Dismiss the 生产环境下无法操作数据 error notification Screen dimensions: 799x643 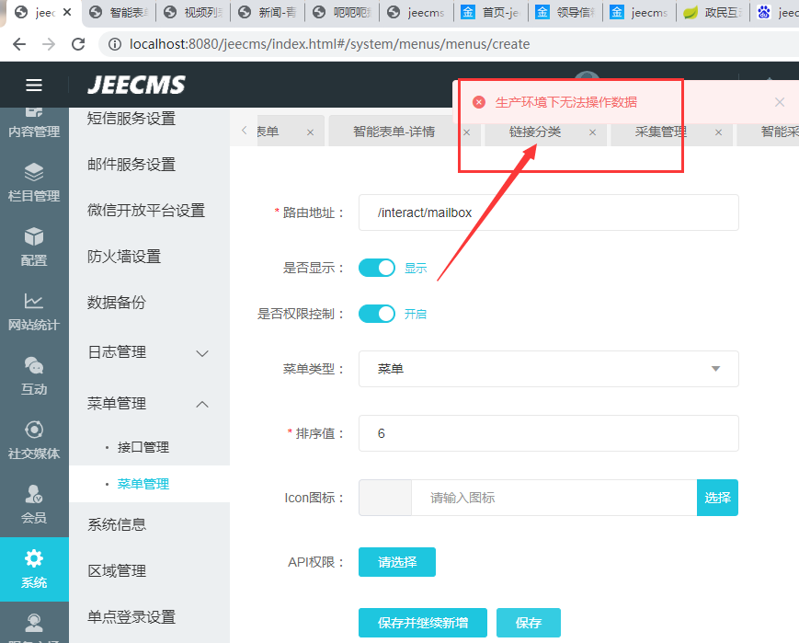pos(780,102)
